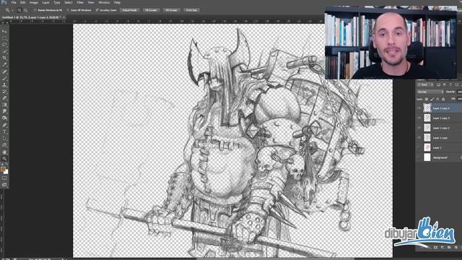Hide the Layer 1 copy layer
Image resolution: width=462 pixels, height=260 pixels.
coord(419,138)
